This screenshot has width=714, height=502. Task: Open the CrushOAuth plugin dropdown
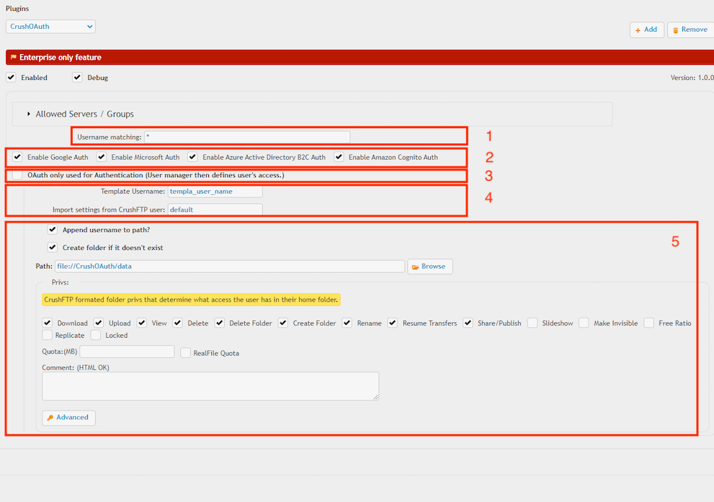(x=50, y=27)
